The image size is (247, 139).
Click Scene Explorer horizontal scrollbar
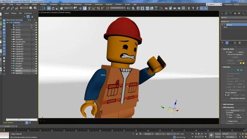click(22, 120)
